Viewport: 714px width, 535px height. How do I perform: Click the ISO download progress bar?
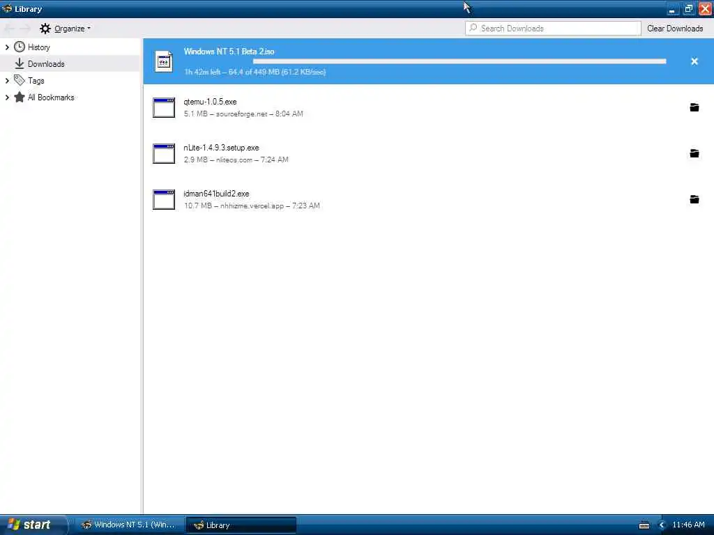[x=459, y=61]
